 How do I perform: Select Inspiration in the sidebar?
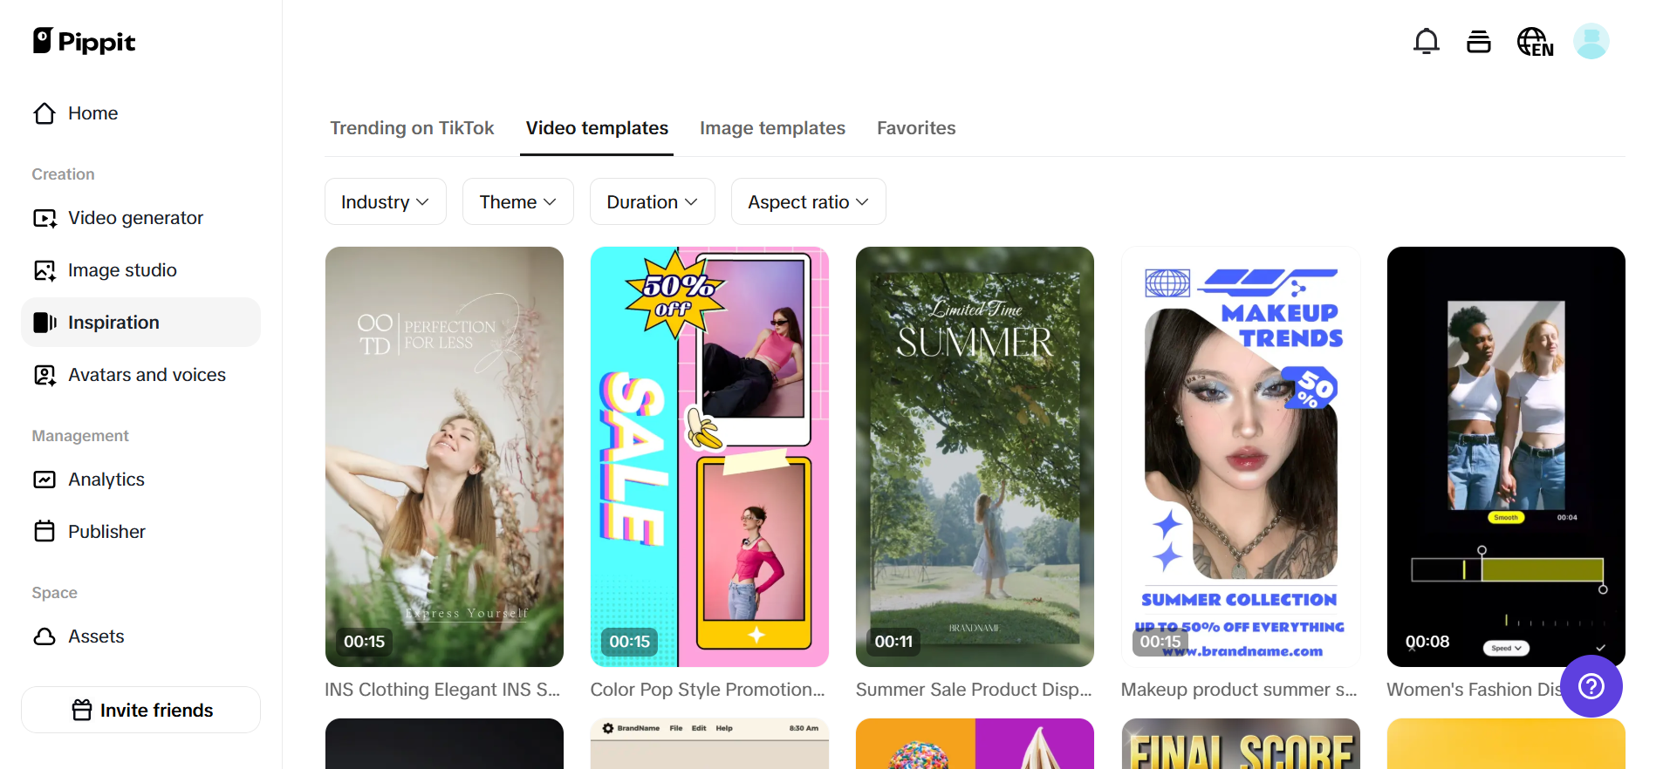coord(140,323)
